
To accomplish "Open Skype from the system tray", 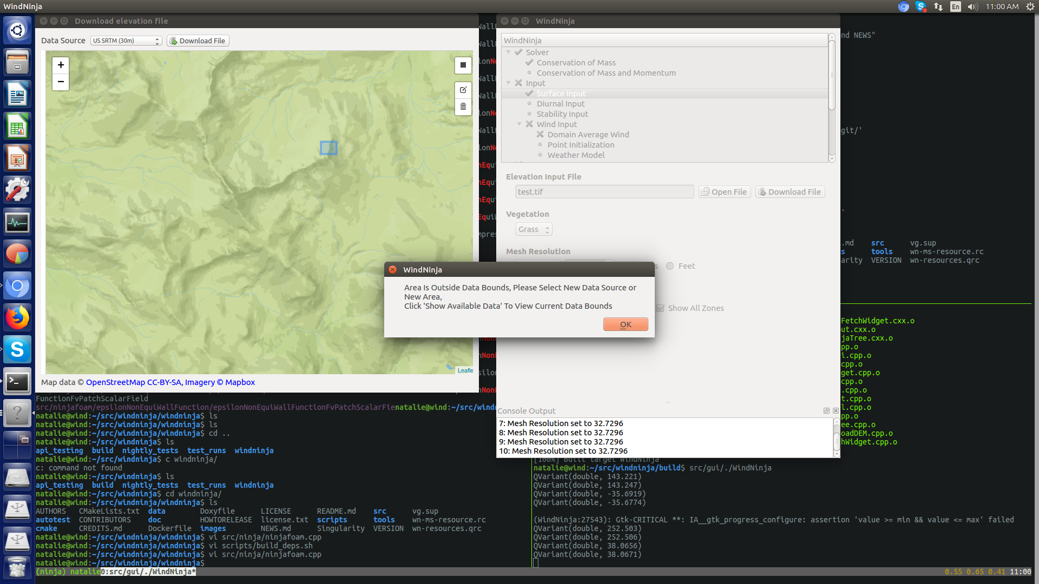I will [920, 6].
